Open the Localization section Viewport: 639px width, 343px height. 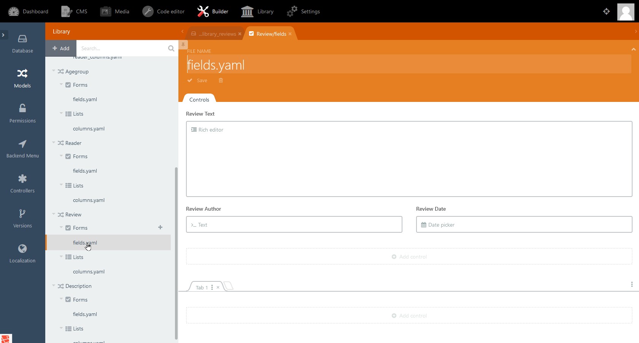(x=22, y=254)
